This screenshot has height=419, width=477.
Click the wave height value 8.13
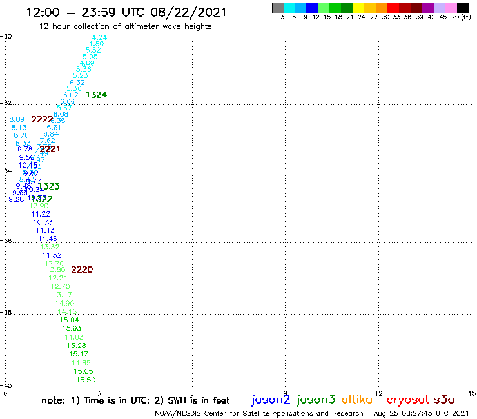[x=19, y=128]
